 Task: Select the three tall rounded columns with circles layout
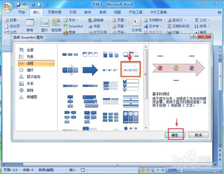tap(131, 117)
